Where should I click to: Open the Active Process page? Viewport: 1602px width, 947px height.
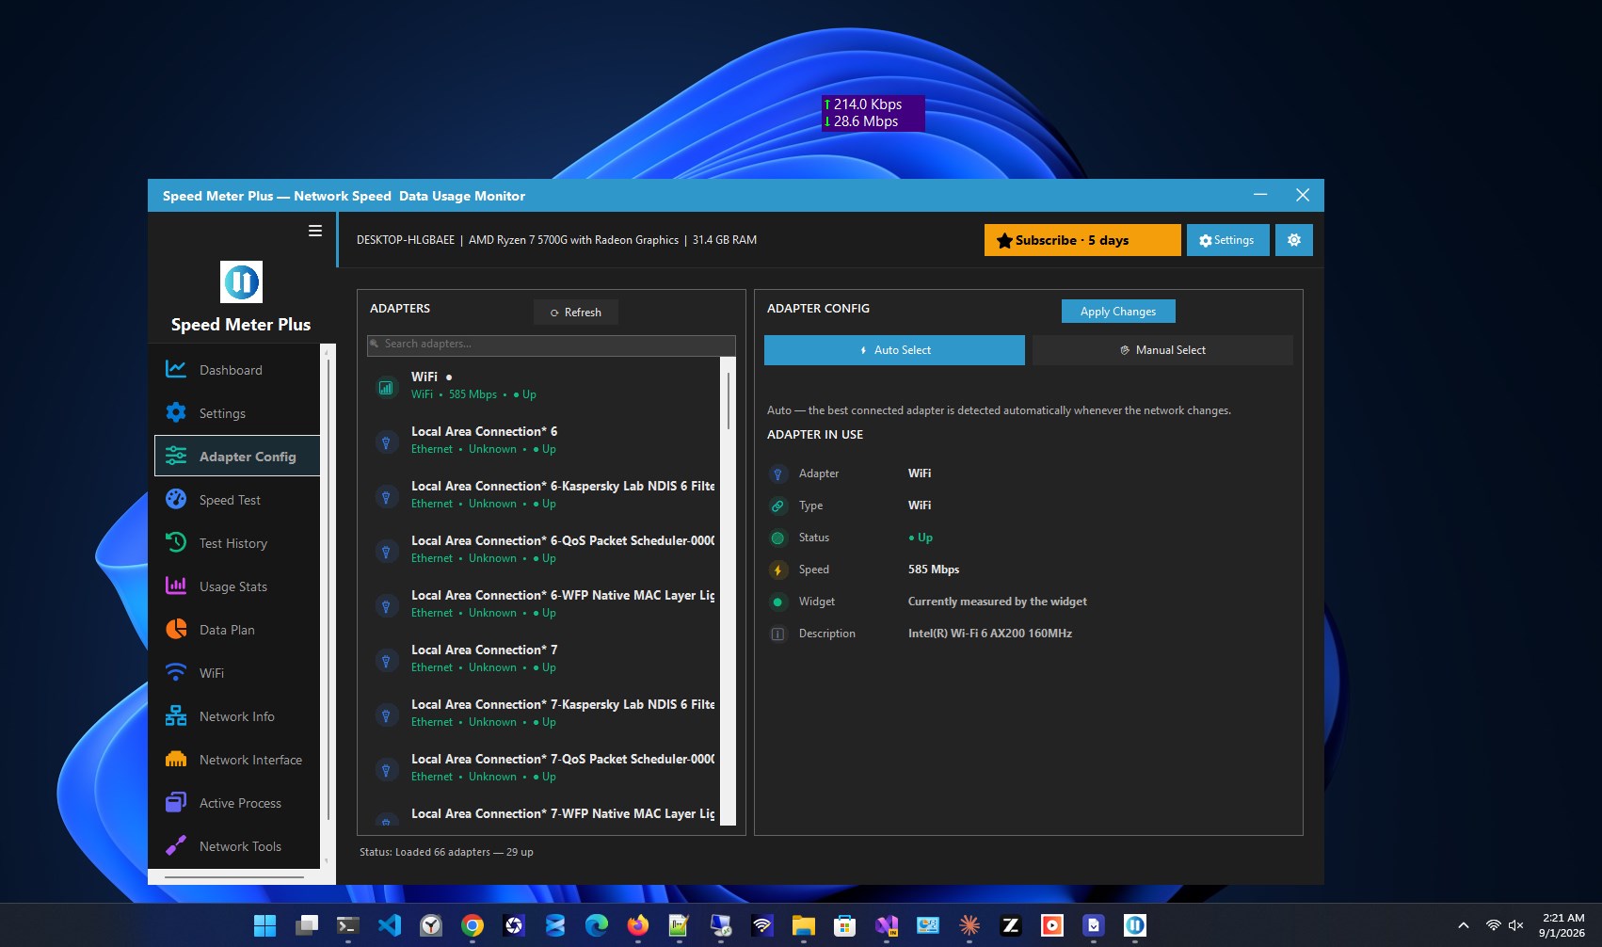(x=237, y=803)
